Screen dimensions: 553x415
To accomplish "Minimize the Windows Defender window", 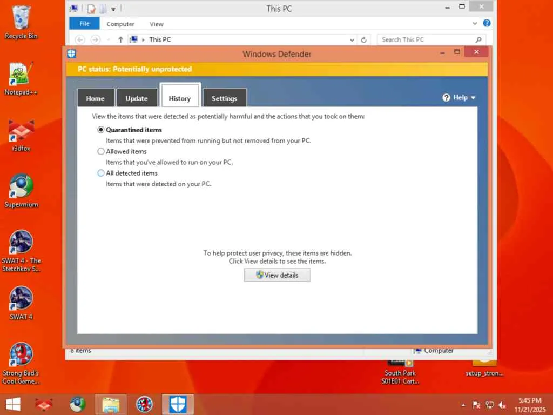I will pos(443,52).
